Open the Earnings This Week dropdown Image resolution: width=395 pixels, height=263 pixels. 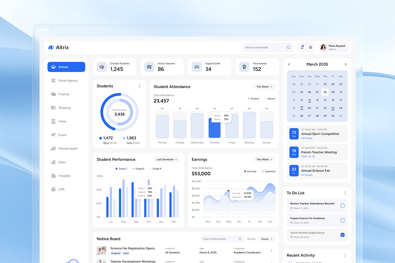pyautogui.click(x=264, y=159)
